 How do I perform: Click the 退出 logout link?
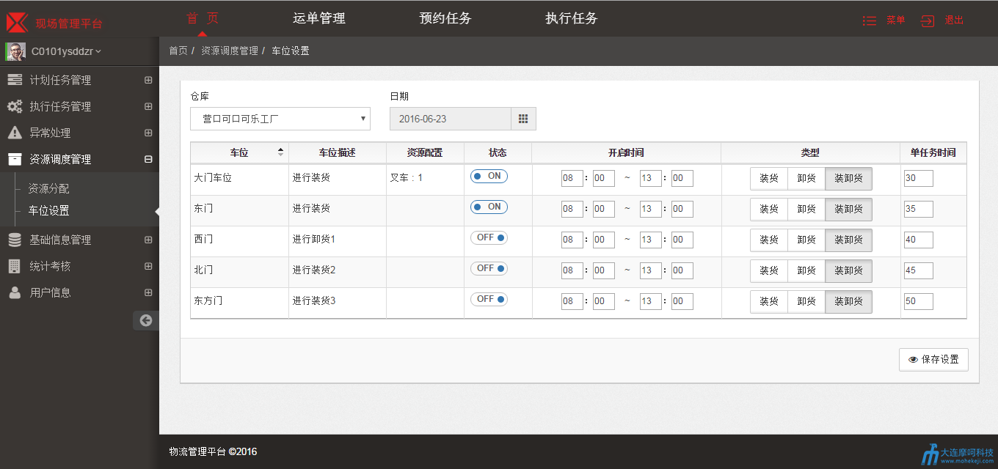point(954,21)
